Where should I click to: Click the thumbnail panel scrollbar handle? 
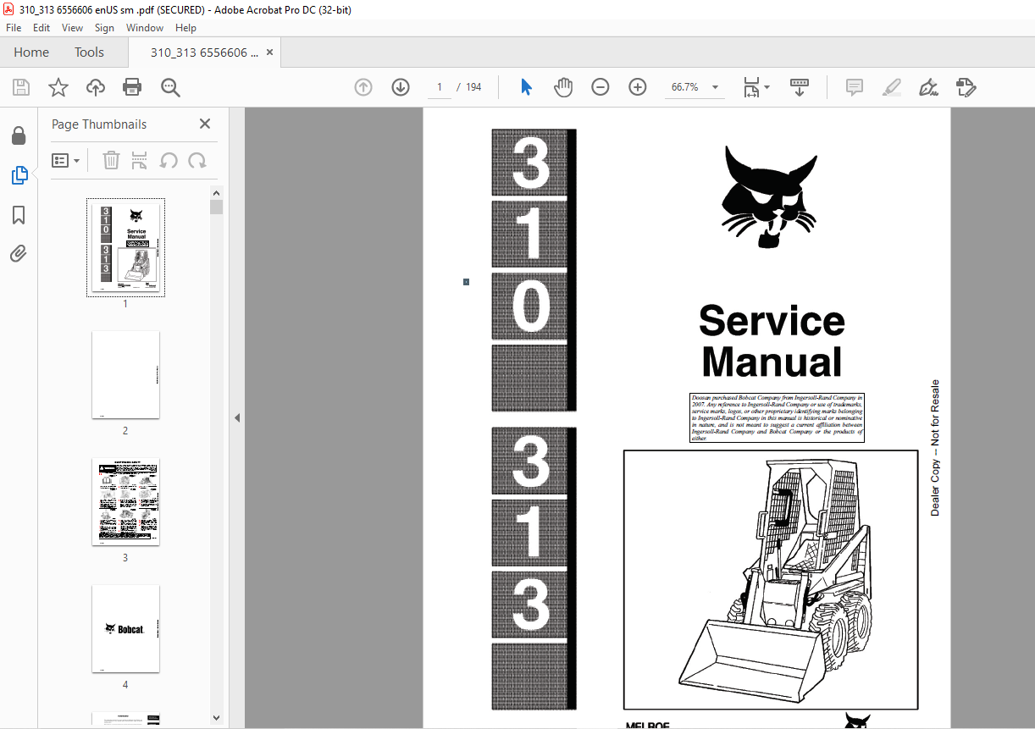[x=217, y=207]
